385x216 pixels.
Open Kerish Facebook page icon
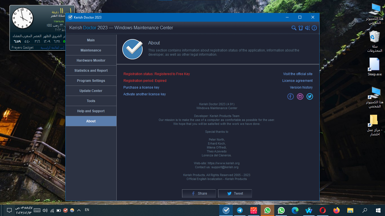coord(291,96)
